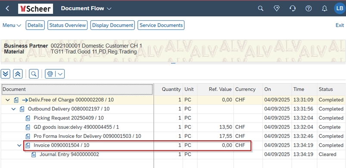Open the headset support icon
The height and width of the screenshot is (168, 346).
[293, 8]
